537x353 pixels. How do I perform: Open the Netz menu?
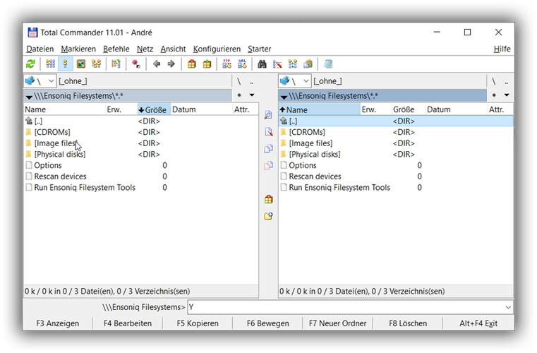[x=145, y=49]
